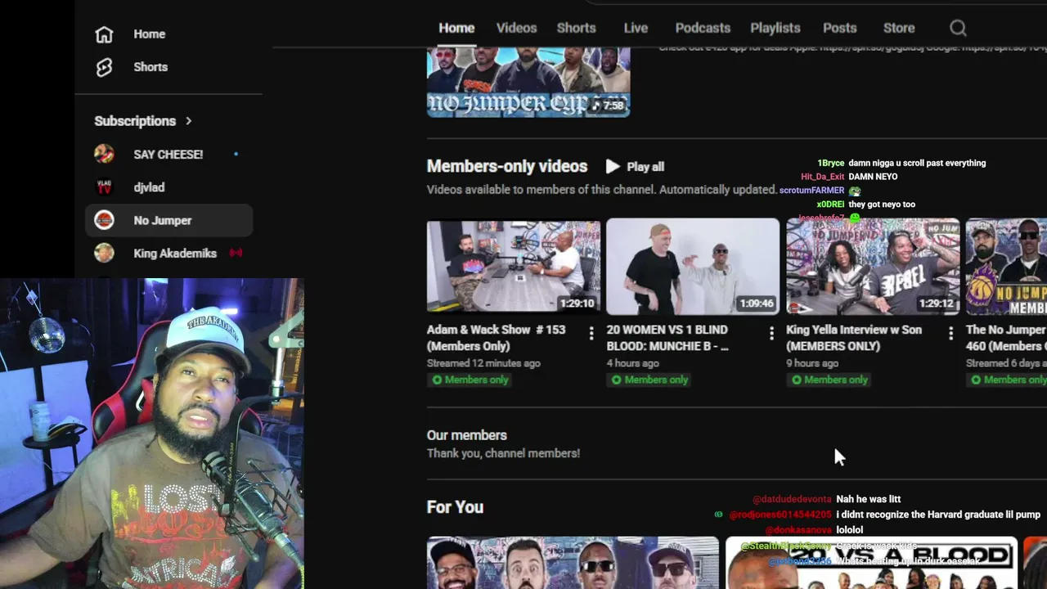Click the For You section heading
Image resolution: width=1047 pixels, height=589 pixels.
(455, 507)
